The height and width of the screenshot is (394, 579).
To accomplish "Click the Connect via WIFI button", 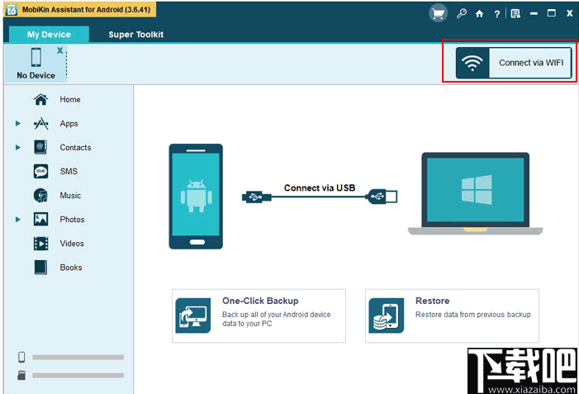I will pos(514,63).
